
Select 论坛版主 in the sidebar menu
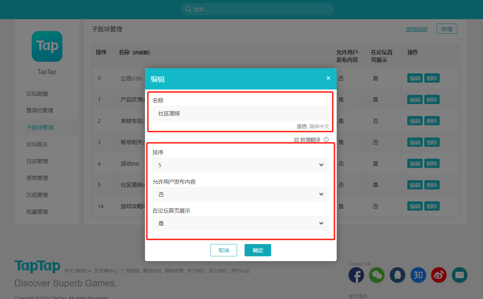(38, 144)
